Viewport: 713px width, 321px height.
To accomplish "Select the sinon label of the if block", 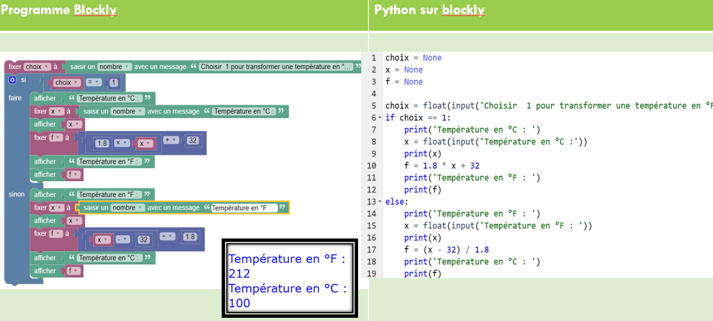I will [x=17, y=194].
